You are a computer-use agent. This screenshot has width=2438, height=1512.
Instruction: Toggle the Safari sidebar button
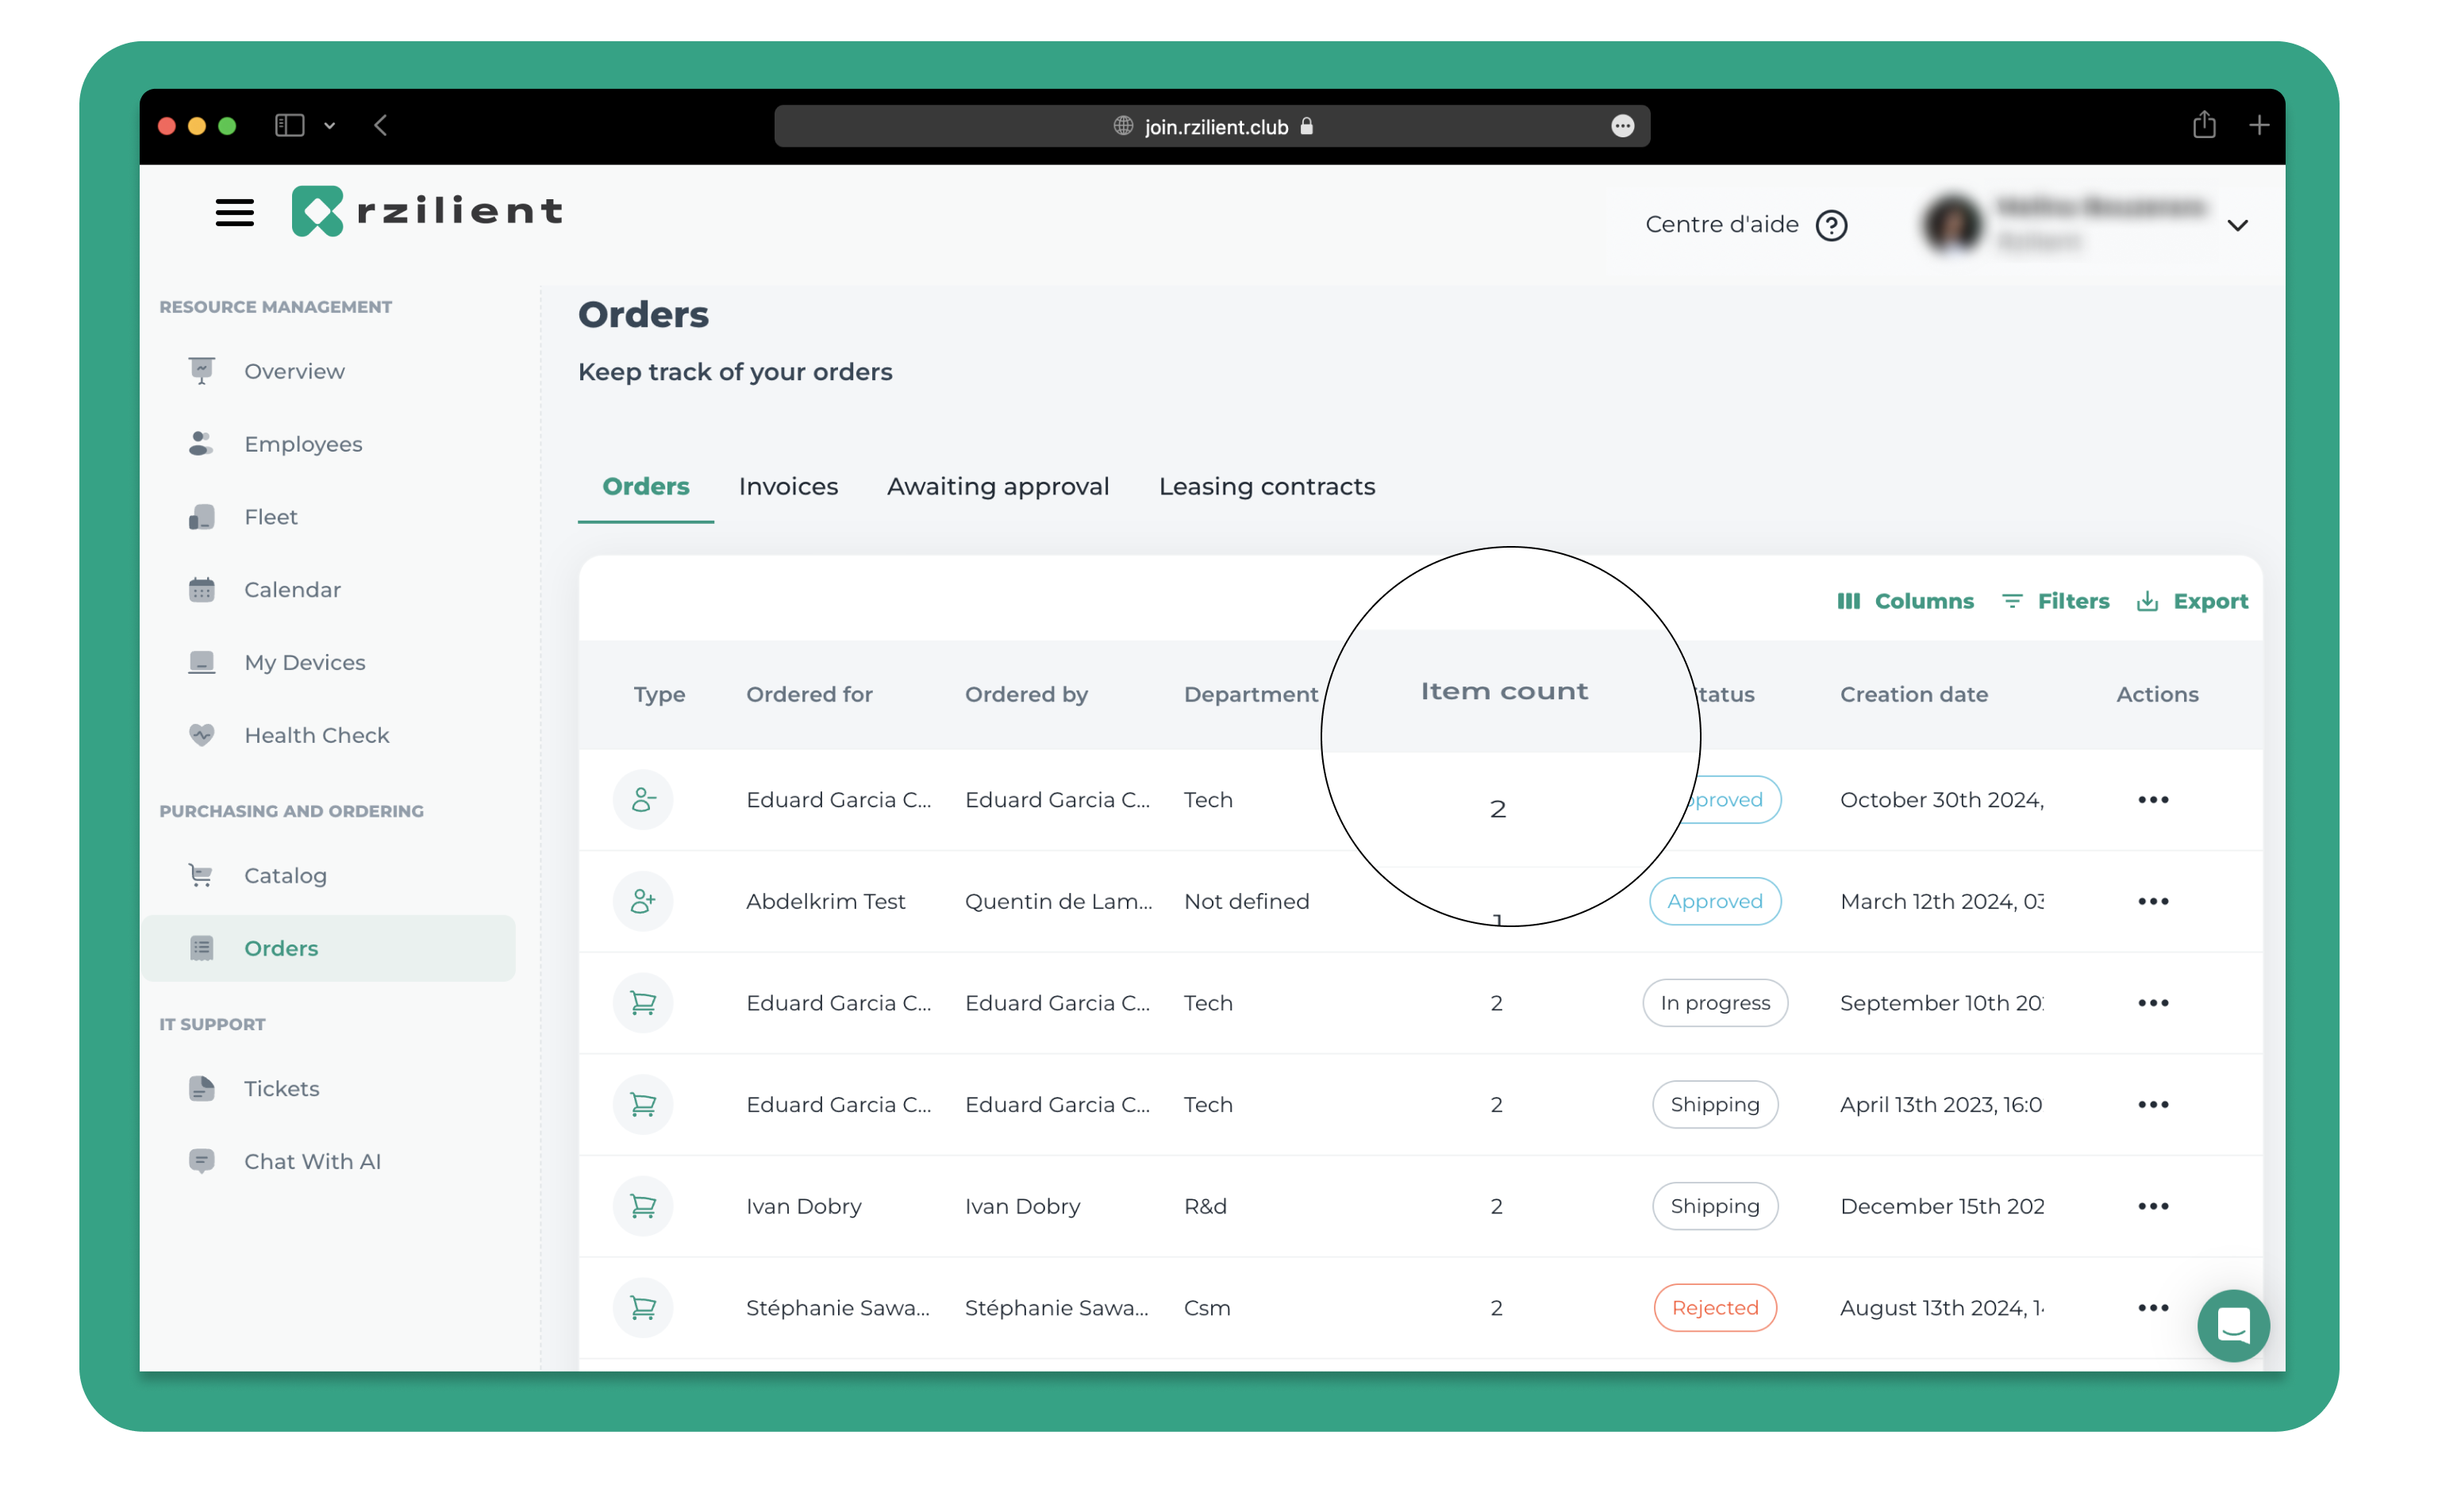(x=289, y=126)
